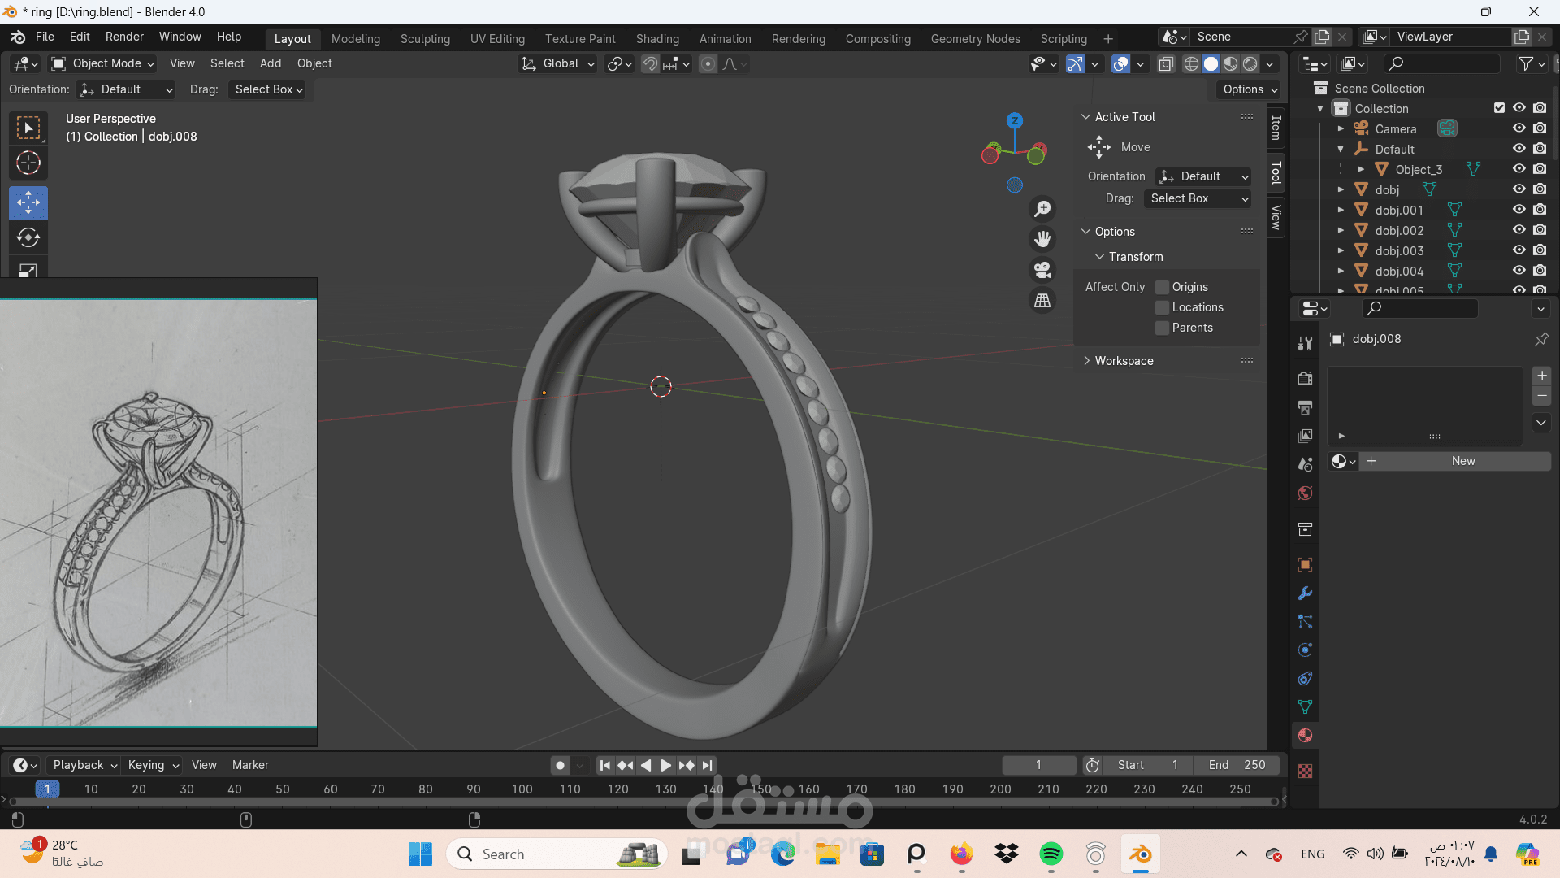
Task: Select the Cursor tool in toolbar
Action: (28, 163)
